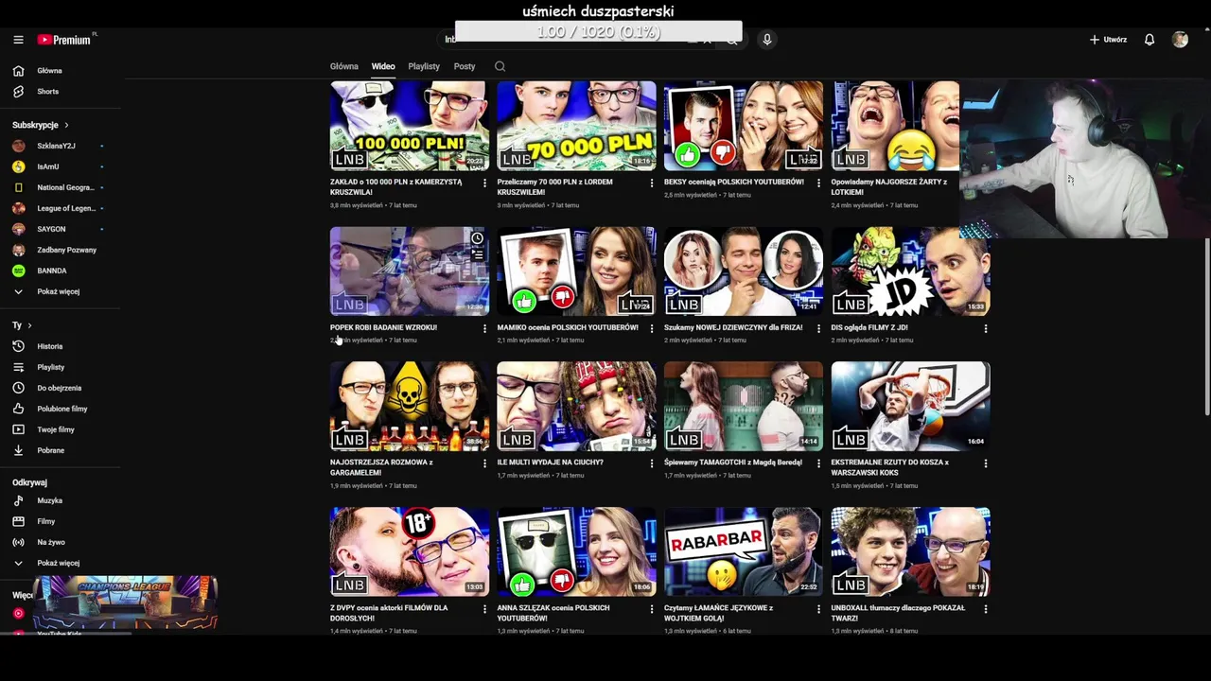
Task: Open more options for UNBOXALL tłumaczy video
Action: click(x=986, y=609)
